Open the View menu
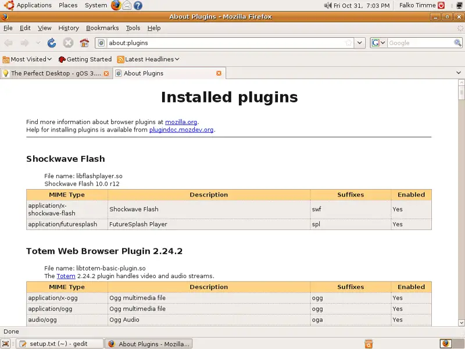 point(45,28)
